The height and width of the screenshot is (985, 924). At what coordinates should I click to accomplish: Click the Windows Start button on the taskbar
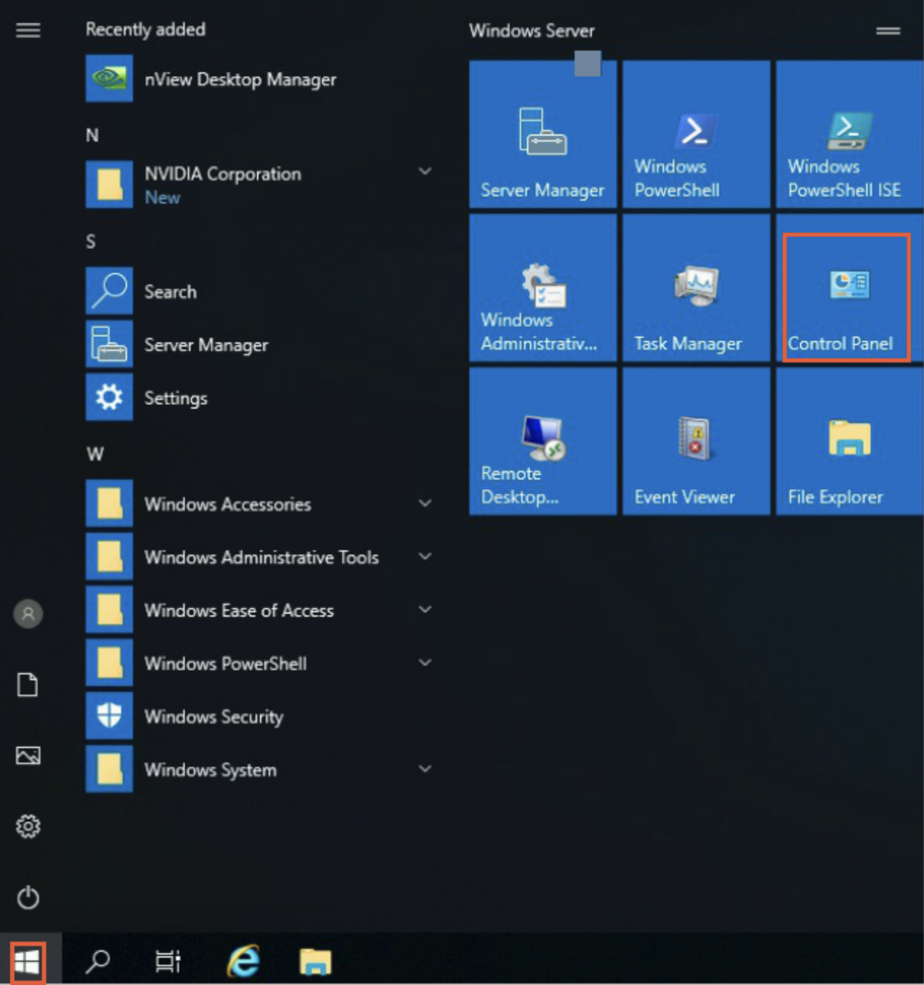coord(27,962)
